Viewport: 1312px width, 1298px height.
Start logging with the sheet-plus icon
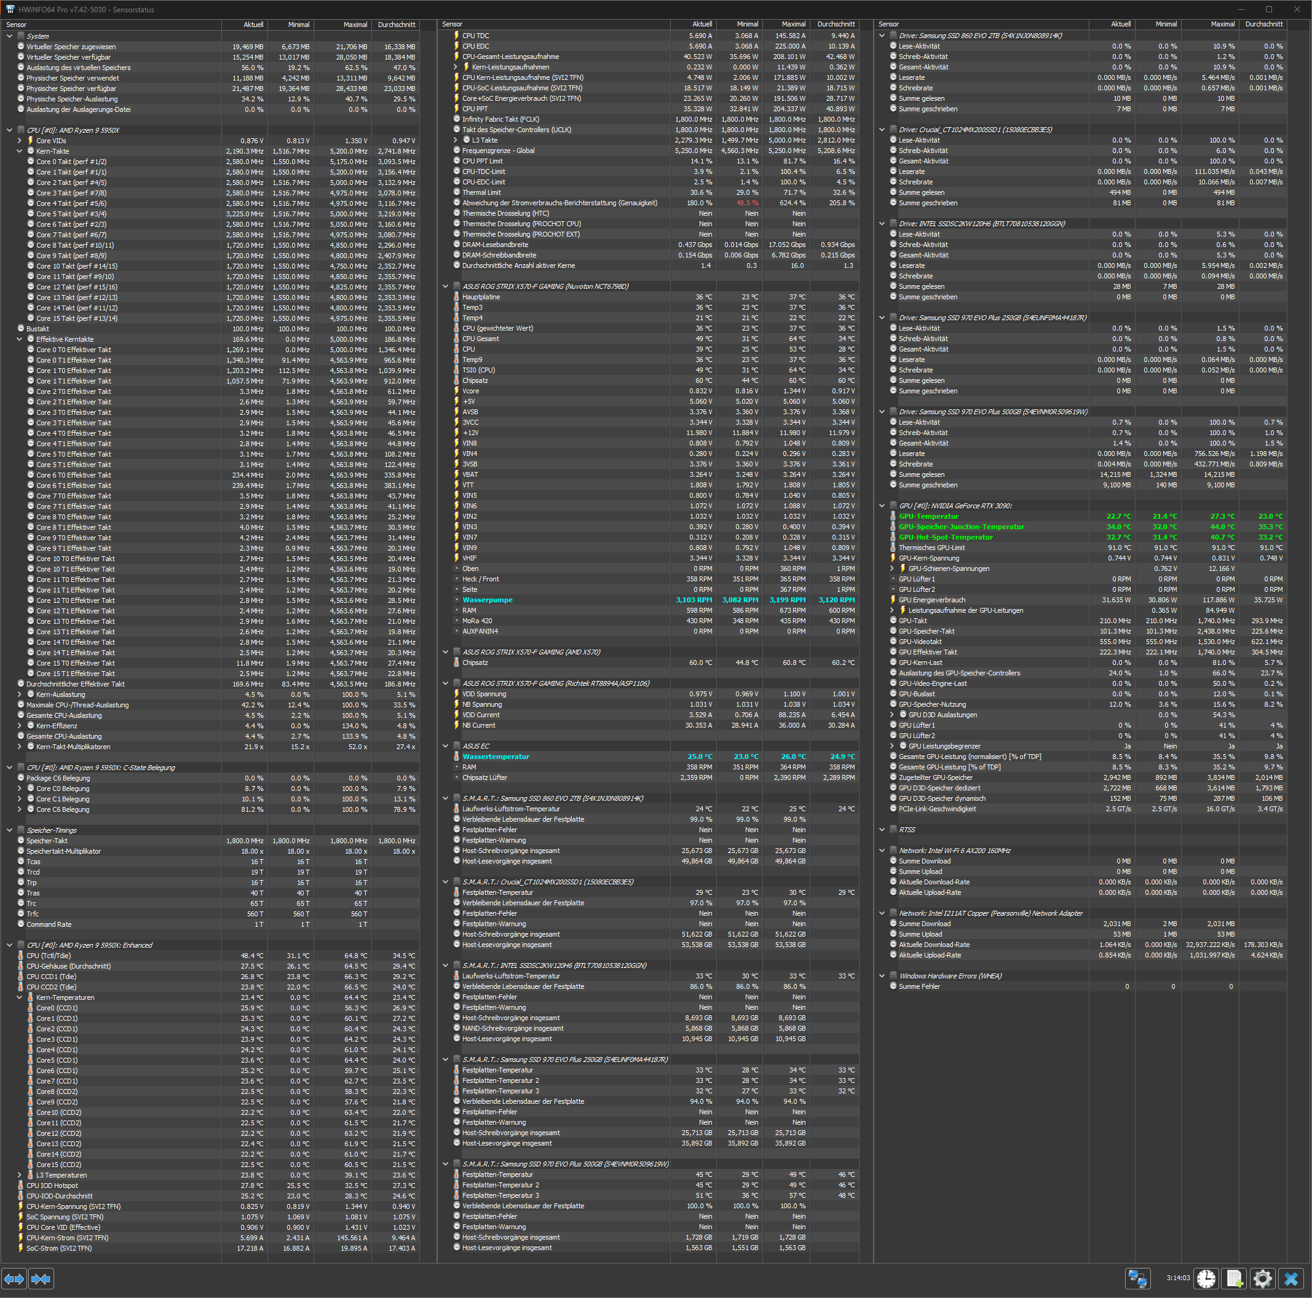click(1235, 1278)
